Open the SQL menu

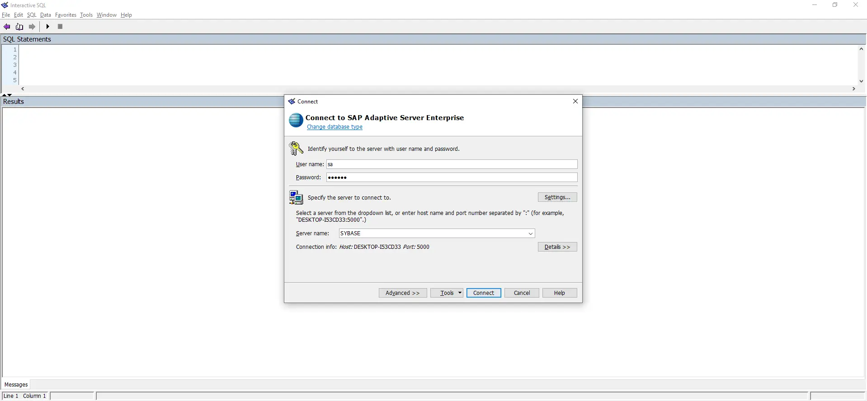pyautogui.click(x=32, y=15)
